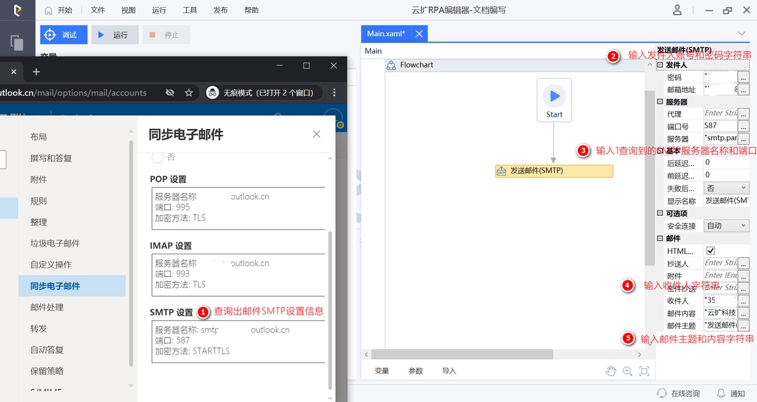Image resolution: width=757 pixels, height=402 pixels.
Task: Collapse the 邮件 property group
Action: 660,238
